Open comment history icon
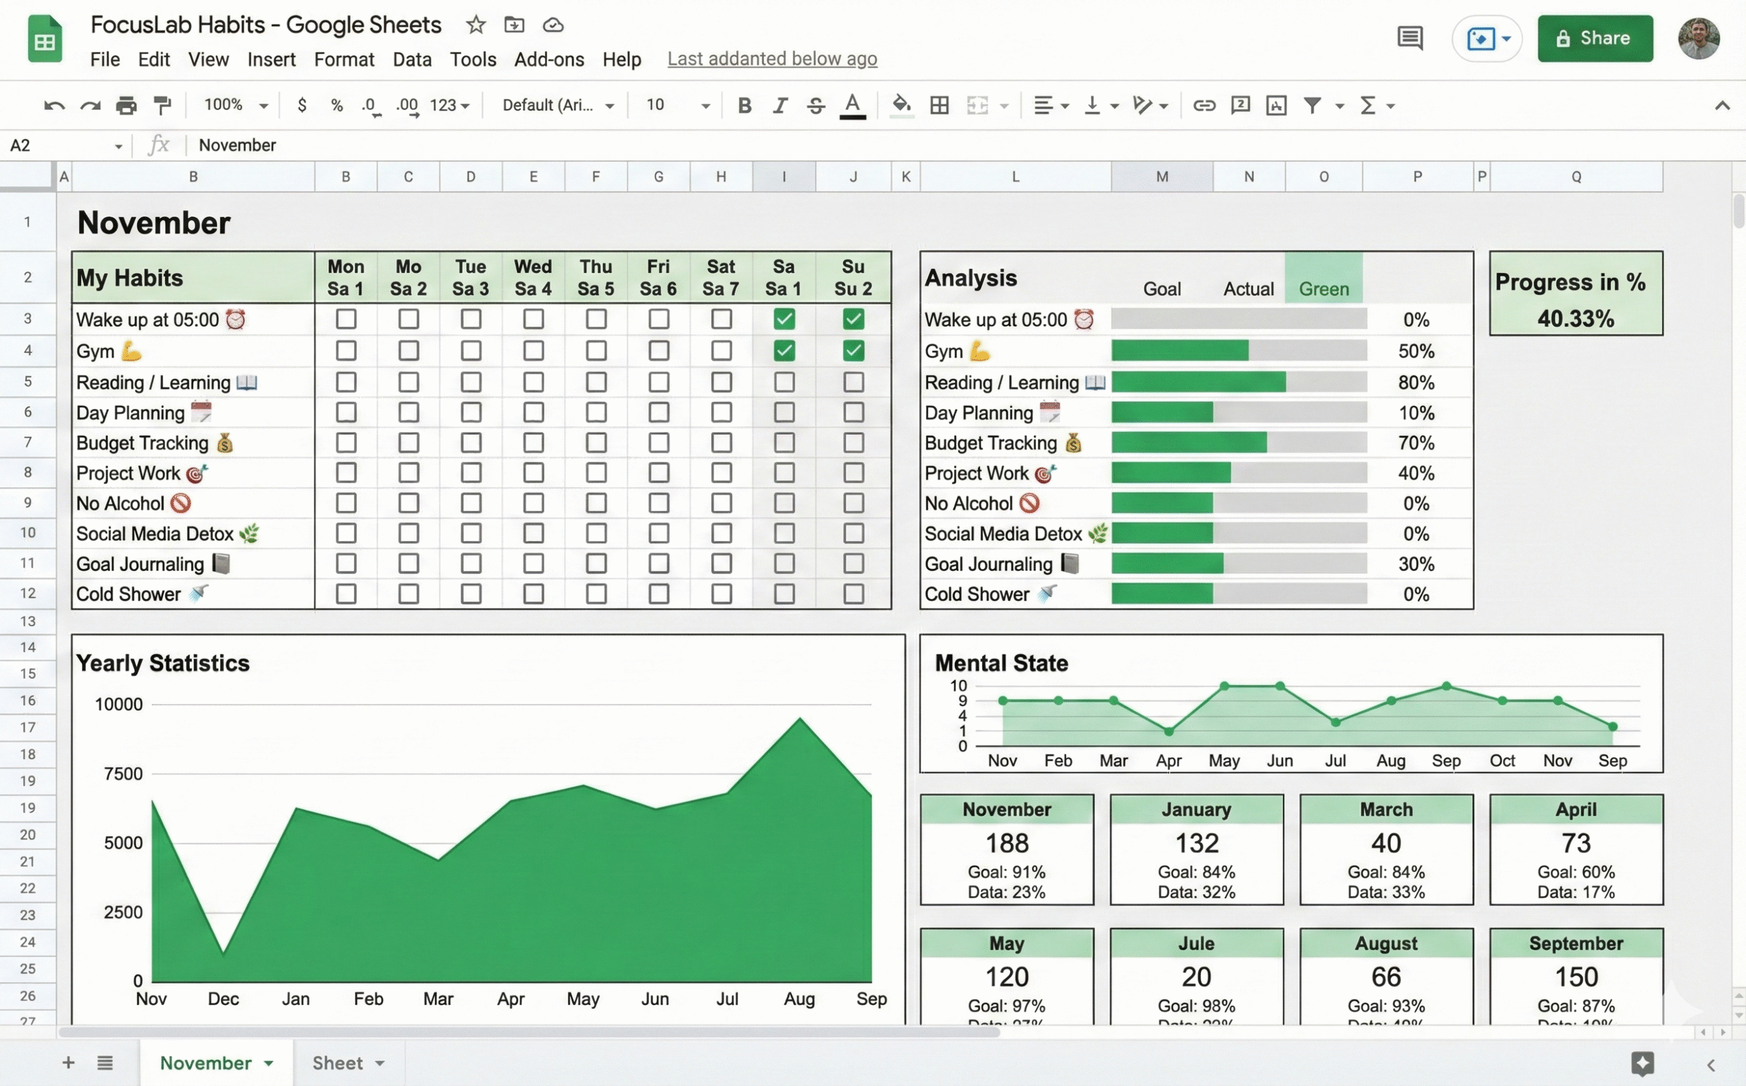 pyautogui.click(x=1410, y=38)
